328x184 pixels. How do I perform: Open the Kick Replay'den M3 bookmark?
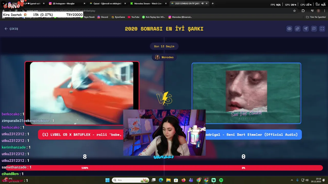(x=153, y=17)
